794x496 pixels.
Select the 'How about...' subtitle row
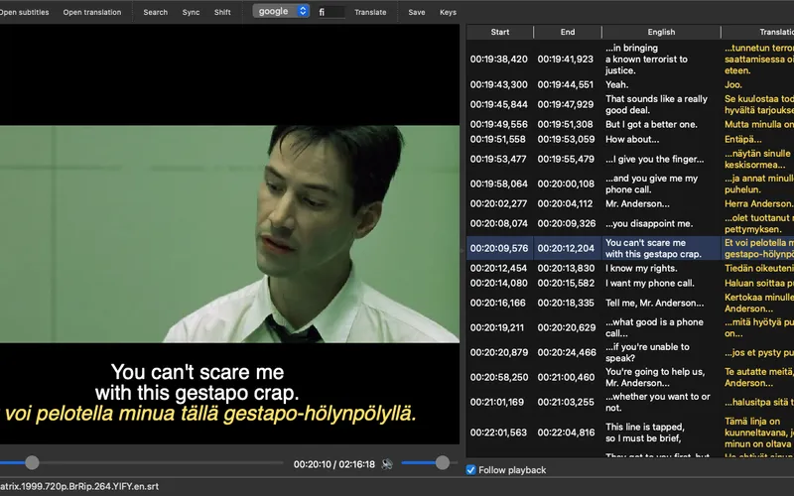632,139
